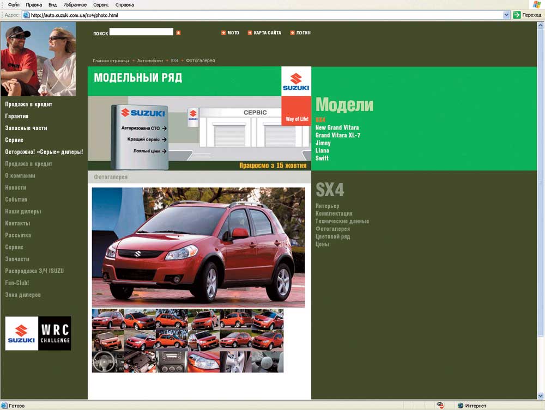Open Наши дилеры in the sidebar

[x=23, y=212]
